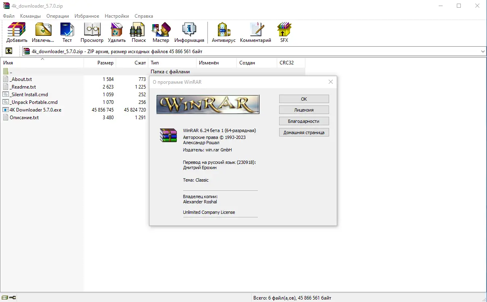Viewport: 487px width, 302px height.
Task: Open the Поиск (Find) binoculars tool
Action: 139,33
